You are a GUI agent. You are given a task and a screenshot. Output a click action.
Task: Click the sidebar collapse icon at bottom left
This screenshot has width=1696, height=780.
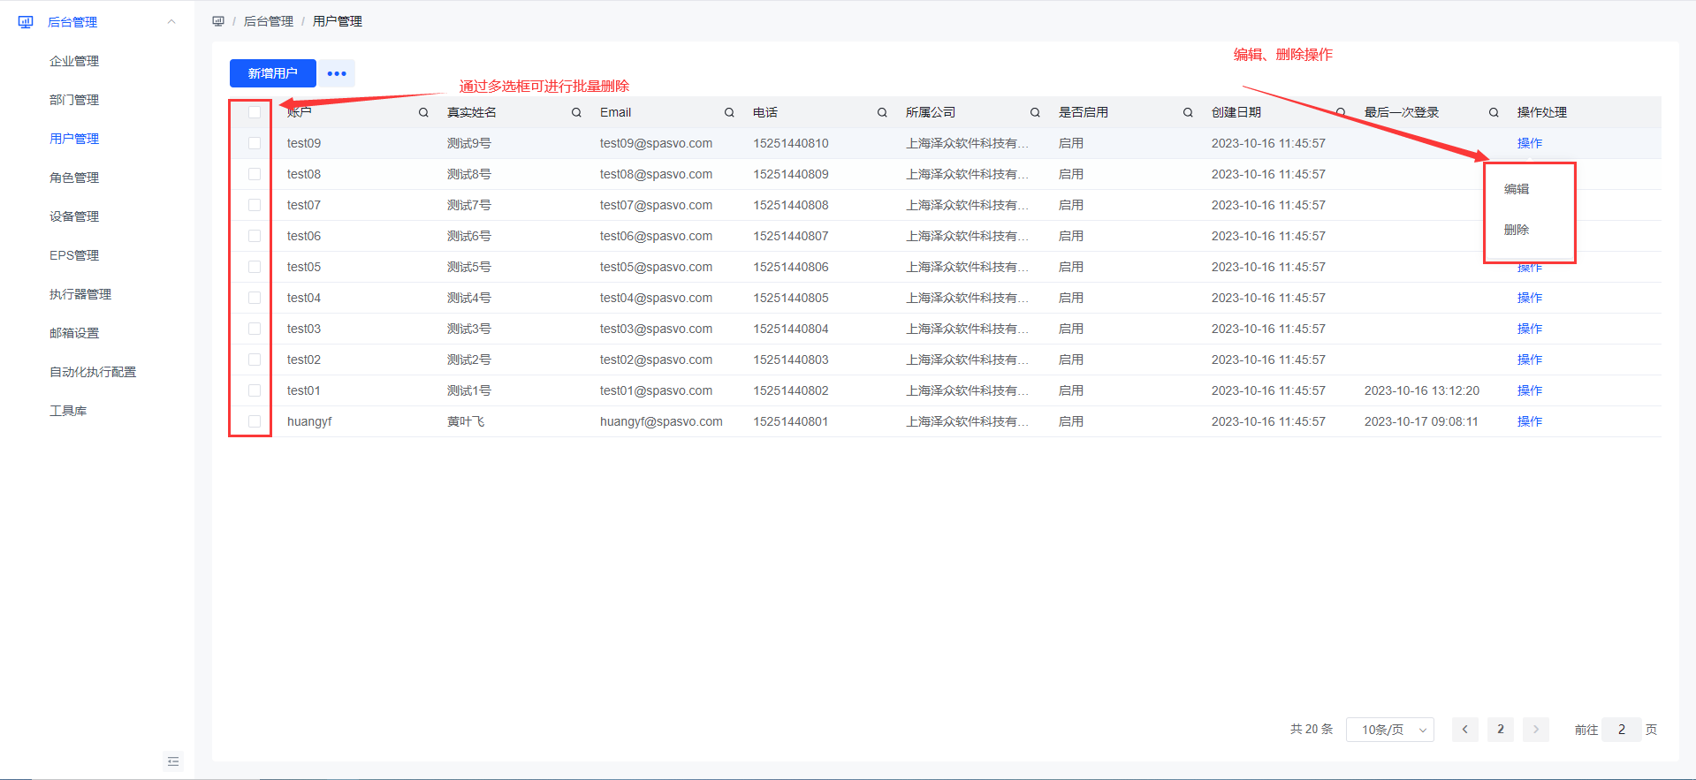click(x=173, y=761)
